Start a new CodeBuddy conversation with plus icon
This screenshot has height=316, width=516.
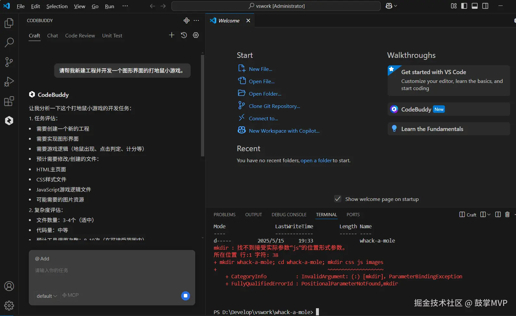click(172, 35)
